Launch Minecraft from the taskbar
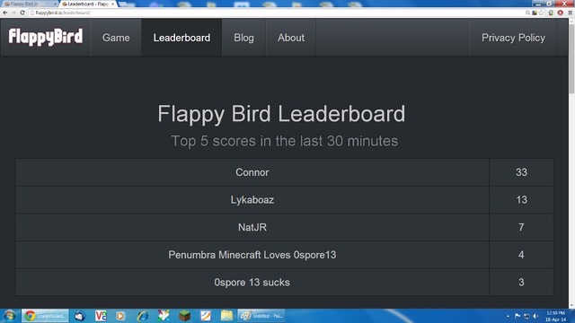 pos(184,316)
